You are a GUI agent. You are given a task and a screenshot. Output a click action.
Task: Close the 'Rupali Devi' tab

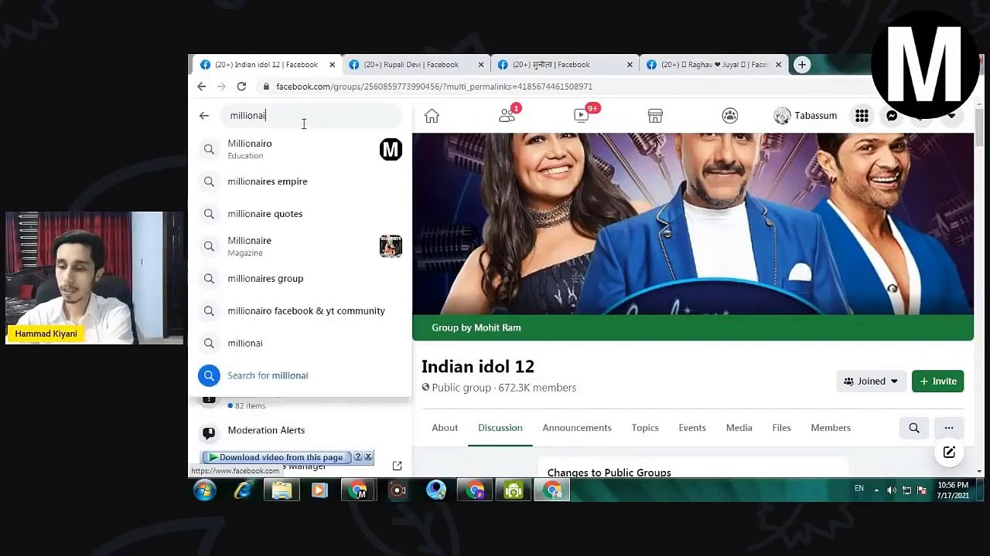point(481,65)
